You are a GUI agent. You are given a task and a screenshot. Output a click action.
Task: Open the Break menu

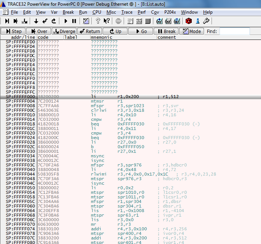(68, 12)
